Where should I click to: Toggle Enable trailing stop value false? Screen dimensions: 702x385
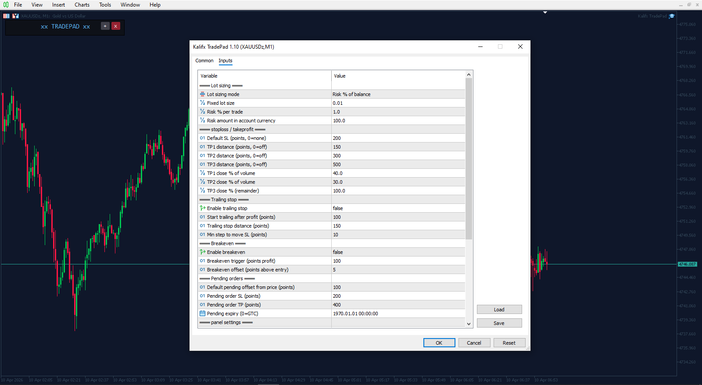coord(398,208)
